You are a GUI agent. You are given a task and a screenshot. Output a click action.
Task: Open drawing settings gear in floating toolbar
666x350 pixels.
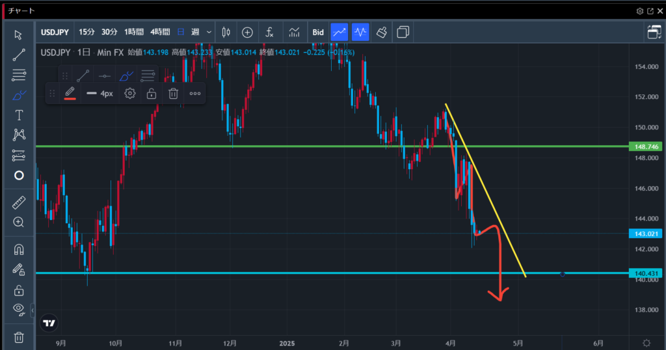pos(130,94)
